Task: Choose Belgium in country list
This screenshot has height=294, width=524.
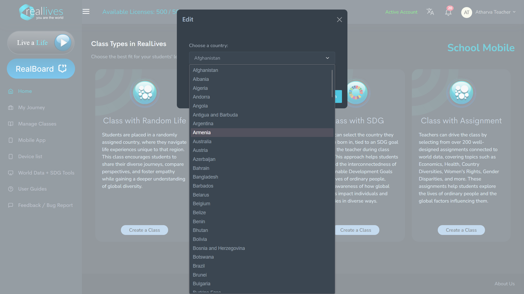Action: pos(262,204)
